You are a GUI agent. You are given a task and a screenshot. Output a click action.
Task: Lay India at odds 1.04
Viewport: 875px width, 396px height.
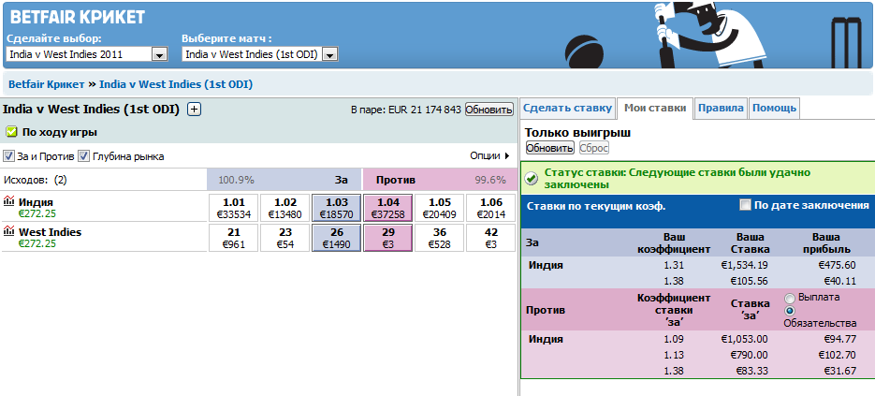tap(387, 207)
